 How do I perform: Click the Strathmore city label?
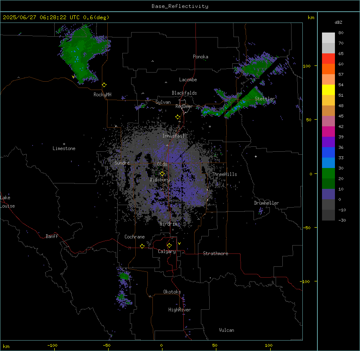click(215, 253)
